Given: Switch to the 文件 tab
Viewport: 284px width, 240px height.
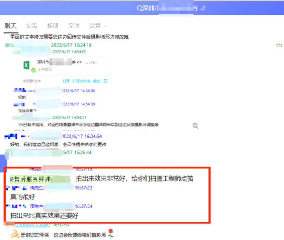Looking at the screenshot, I should (x=74, y=26).
